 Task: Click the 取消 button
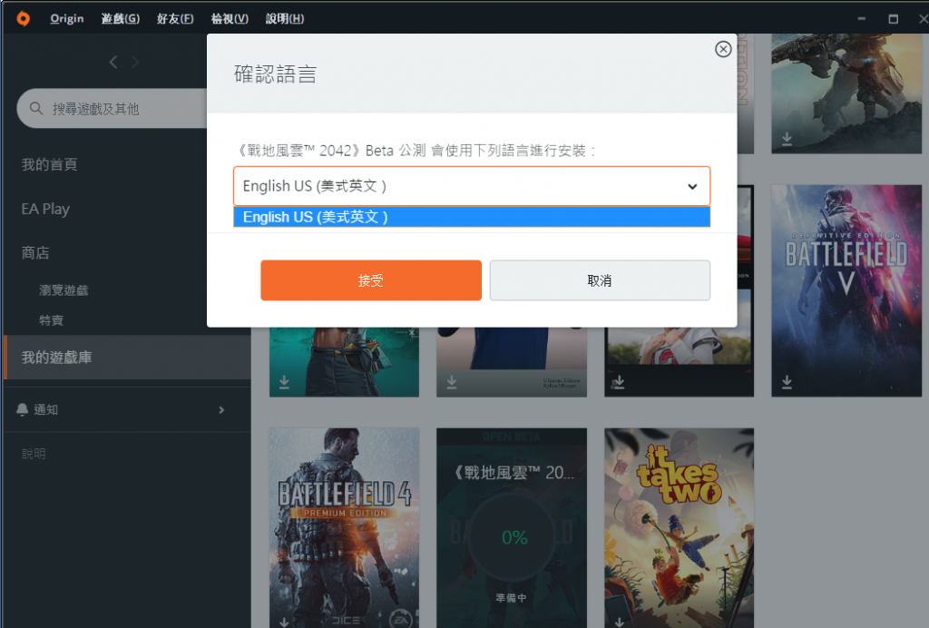pos(600,280)
